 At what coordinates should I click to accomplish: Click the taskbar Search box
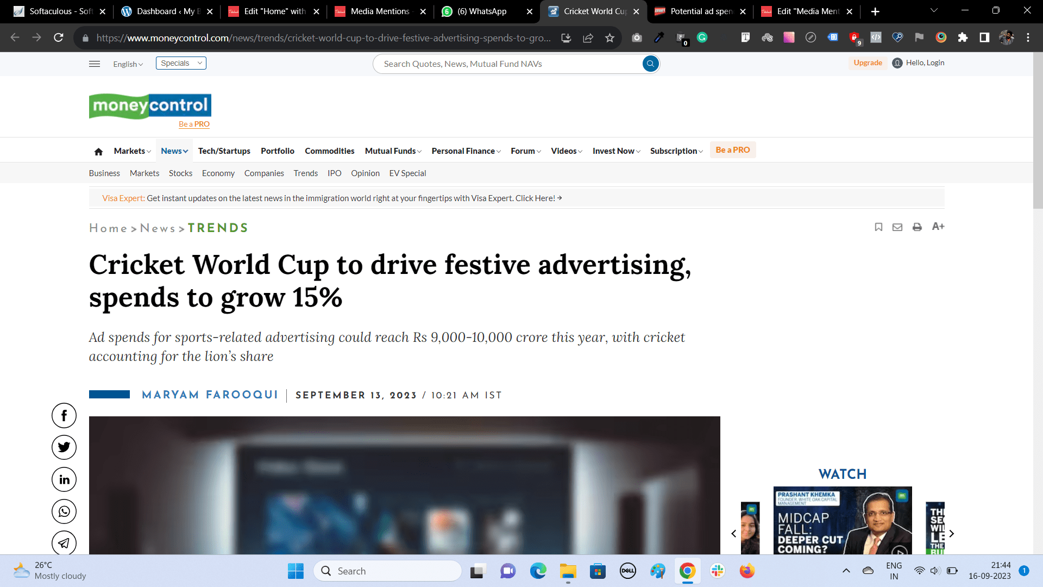pos(388,571)
